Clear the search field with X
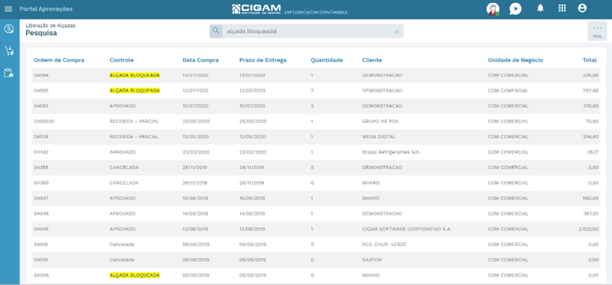612x285 pixels. click(396, 31)
